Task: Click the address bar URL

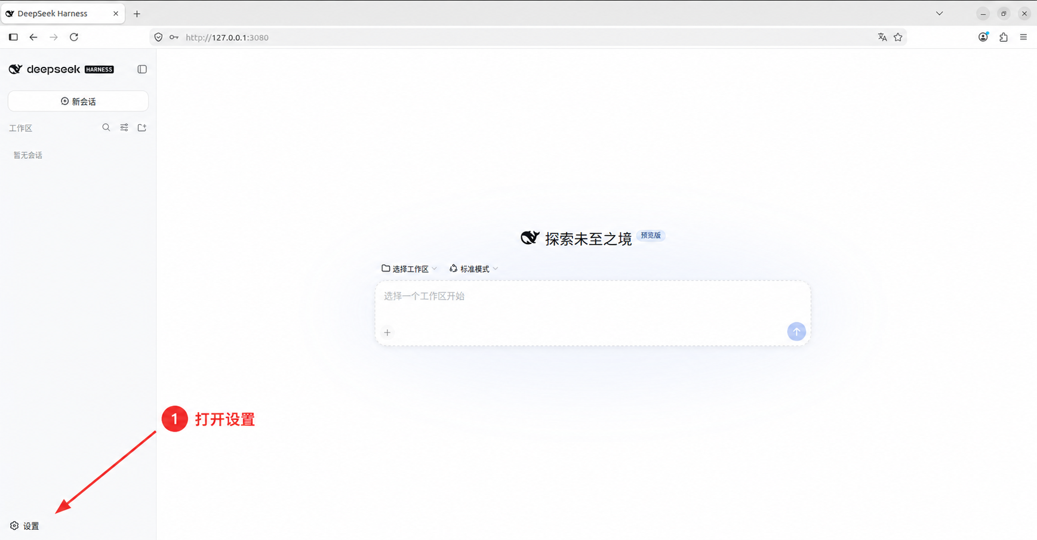Action: tap(227, 37)
